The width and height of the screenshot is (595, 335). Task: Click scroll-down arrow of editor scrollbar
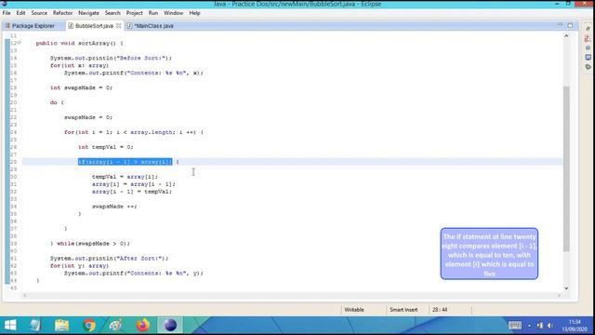tap(566, 288)
